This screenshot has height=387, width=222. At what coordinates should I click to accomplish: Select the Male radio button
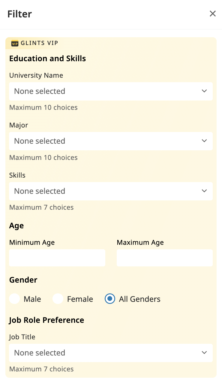[14, 299]
